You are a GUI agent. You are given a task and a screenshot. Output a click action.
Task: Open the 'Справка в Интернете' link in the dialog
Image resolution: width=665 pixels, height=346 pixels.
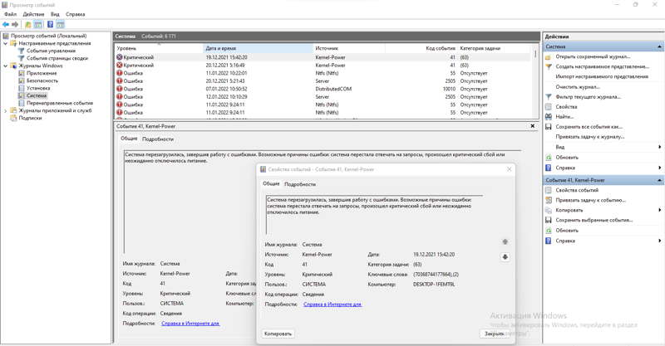332,304
